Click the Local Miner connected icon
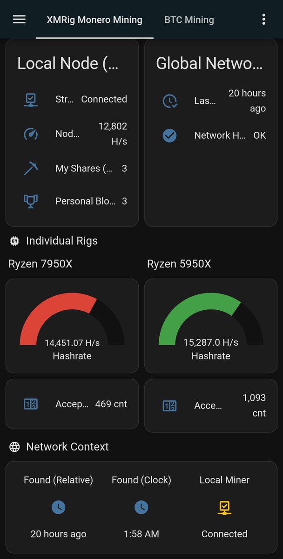This screenshot has height=559, width=283. coord(224,507)
